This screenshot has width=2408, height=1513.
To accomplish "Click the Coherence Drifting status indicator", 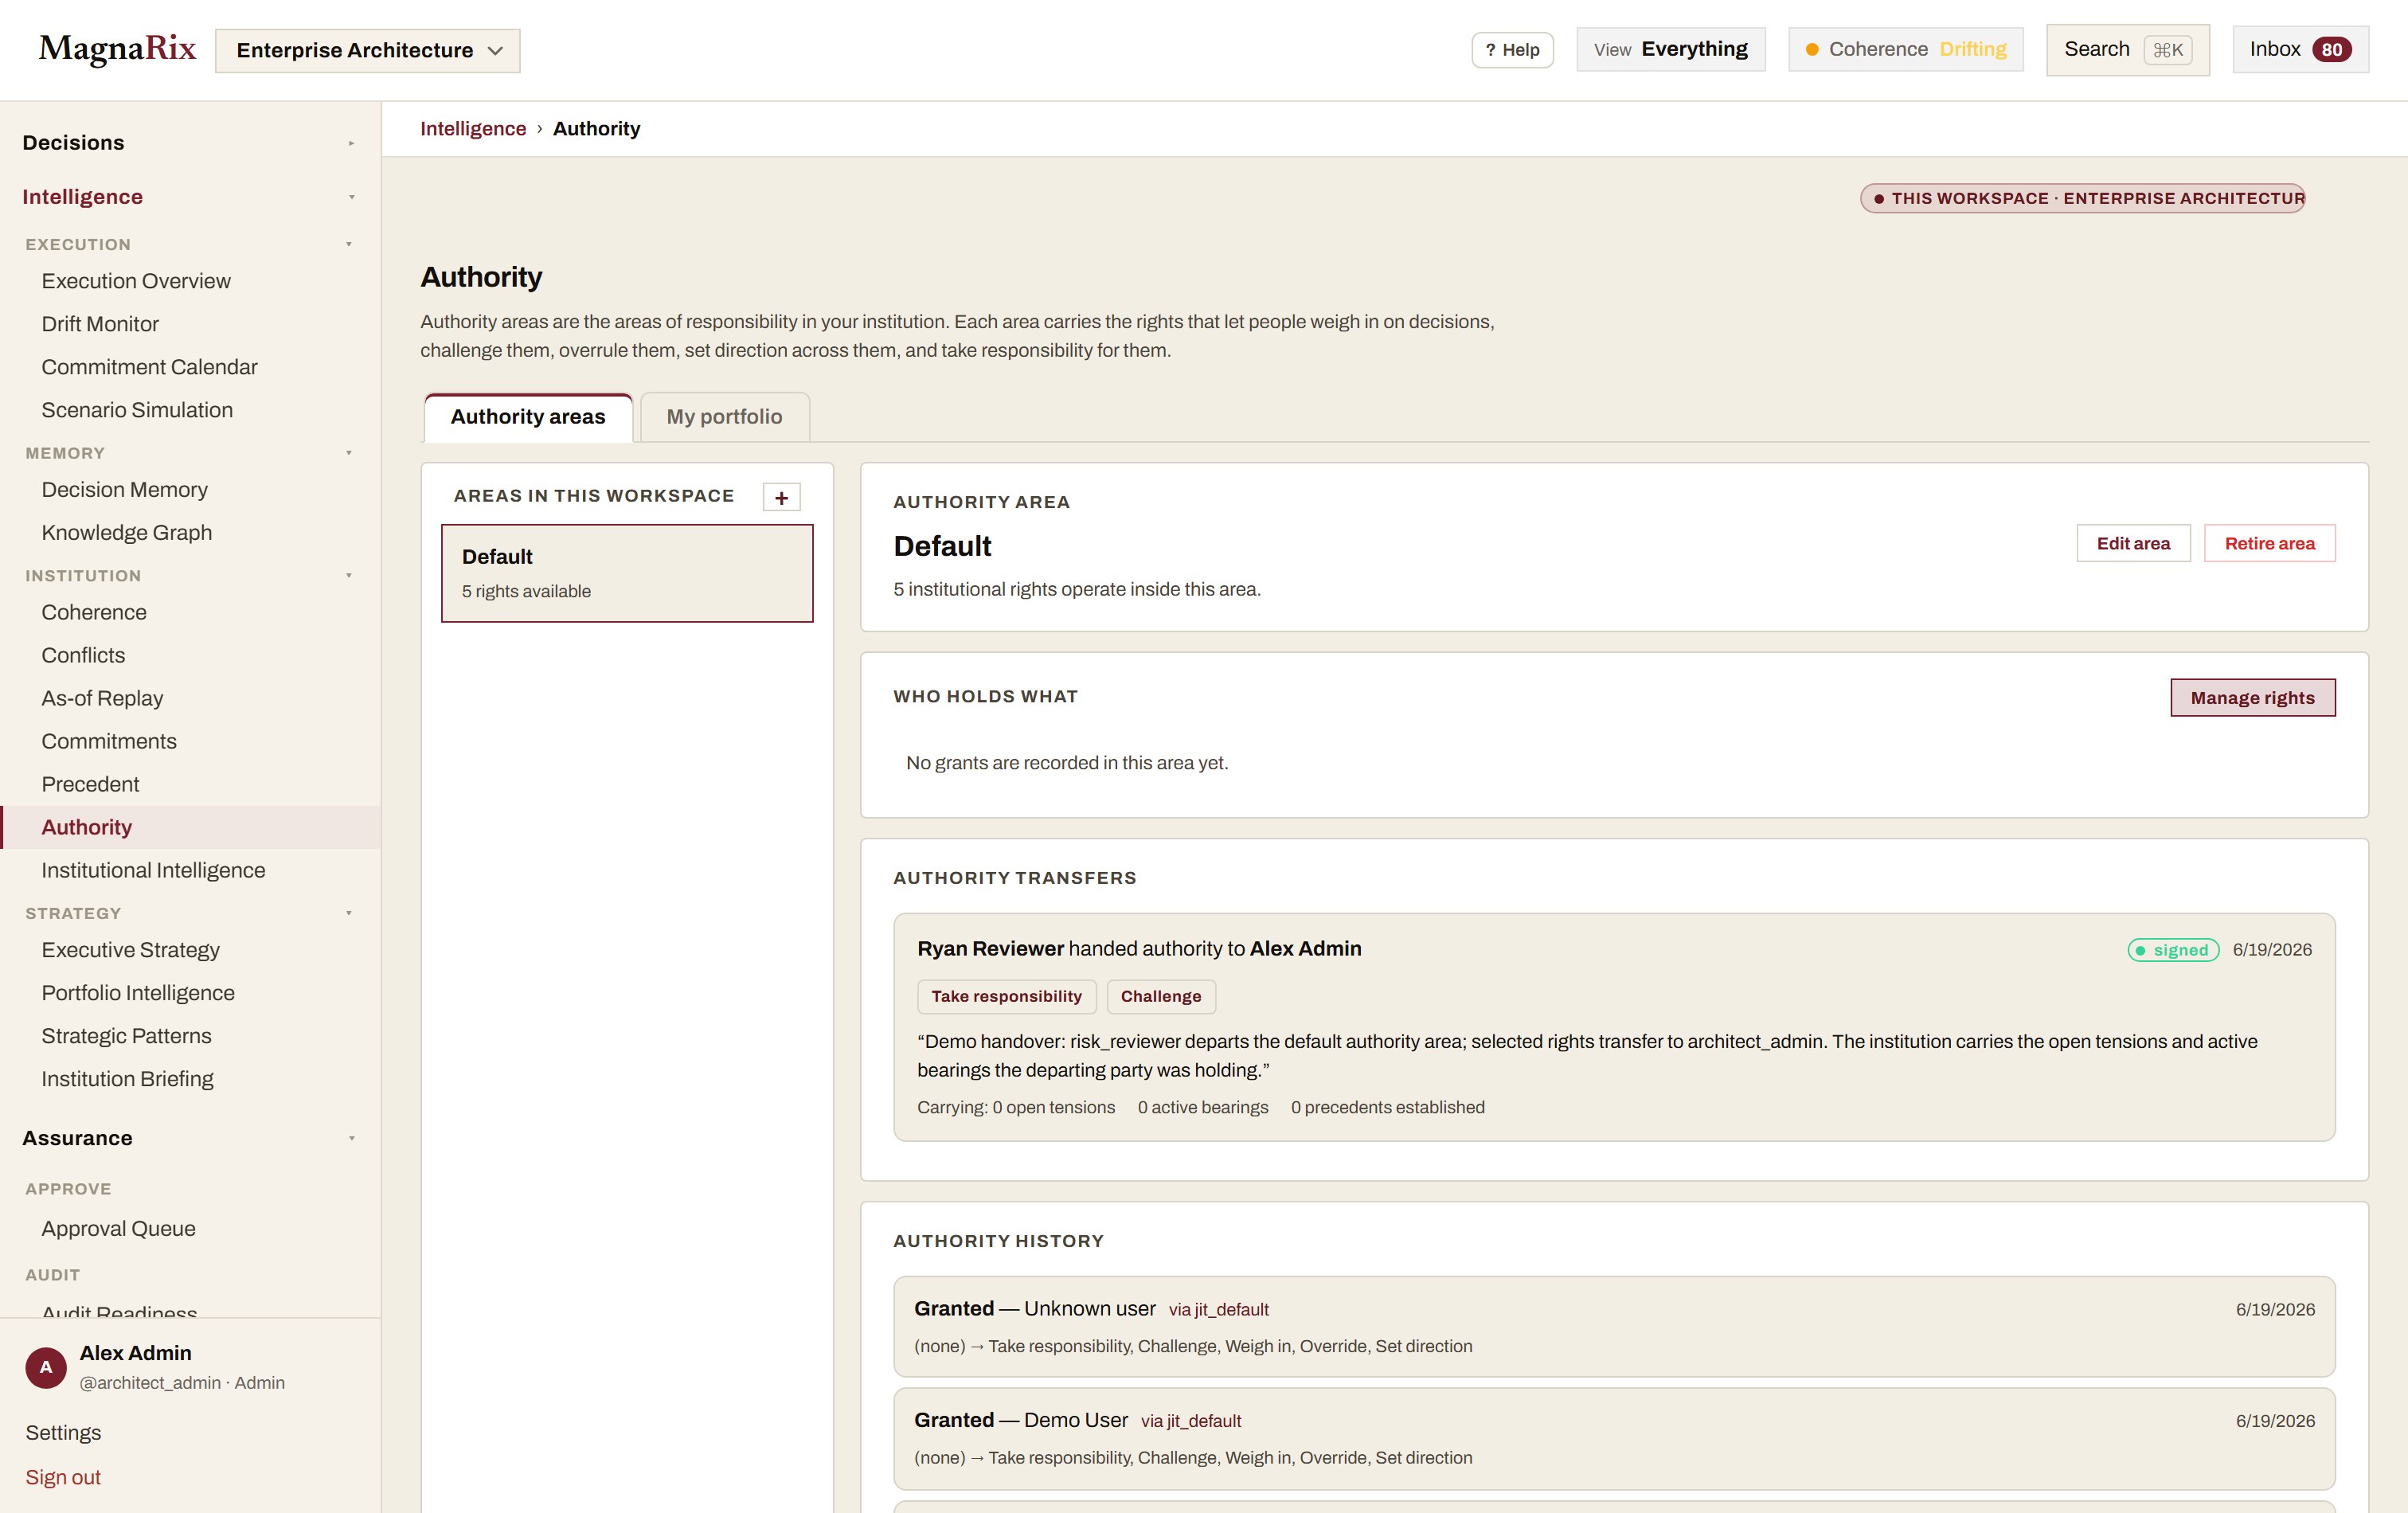I will [1905, 50].
